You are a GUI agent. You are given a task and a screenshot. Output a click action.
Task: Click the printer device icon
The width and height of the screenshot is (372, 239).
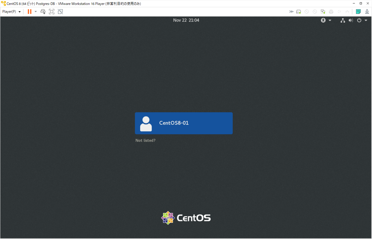(x=331, y=12)
